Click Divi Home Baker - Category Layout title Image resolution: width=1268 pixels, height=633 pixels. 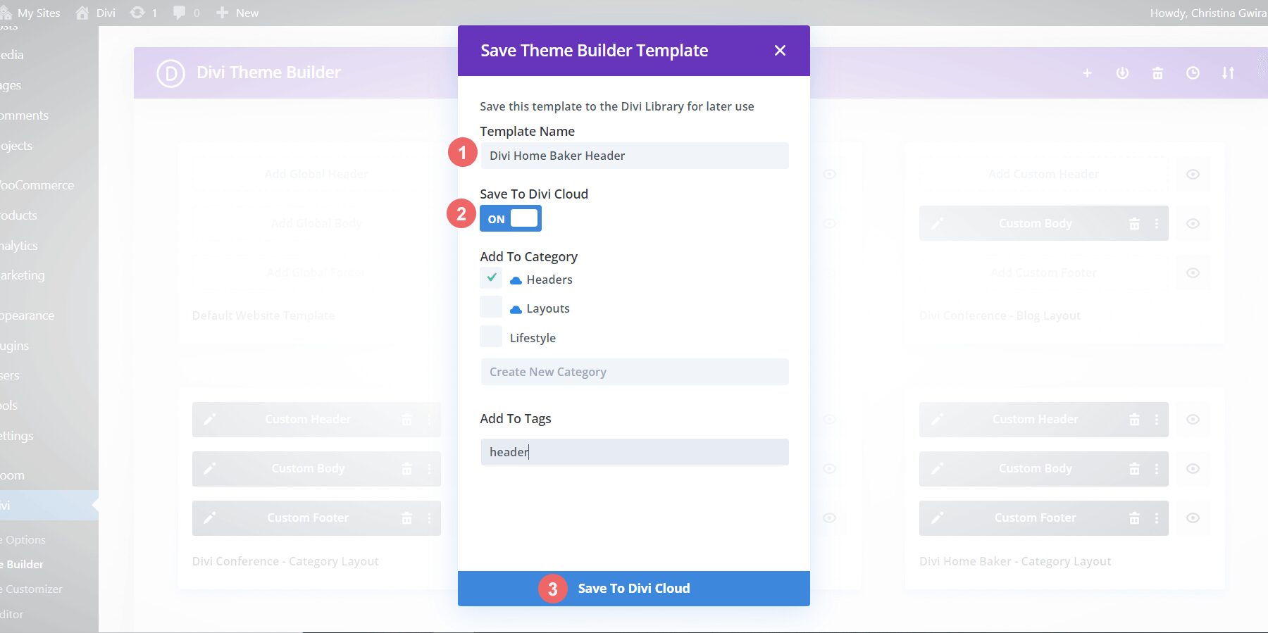pyautogui.click(x=1015, y=561)
